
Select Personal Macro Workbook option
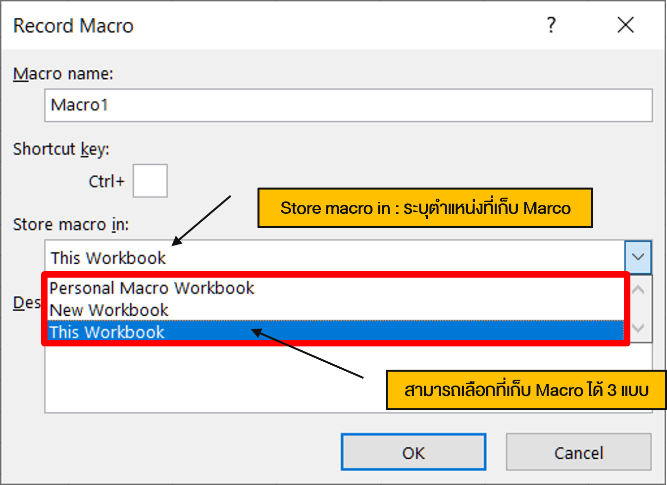[x=336, y=288]
